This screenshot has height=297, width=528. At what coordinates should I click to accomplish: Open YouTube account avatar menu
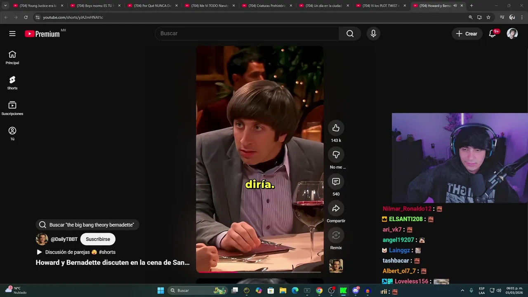point(512,34)
